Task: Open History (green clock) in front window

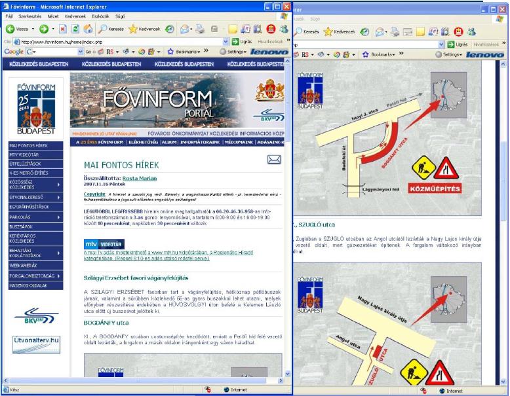Action: 170,29
